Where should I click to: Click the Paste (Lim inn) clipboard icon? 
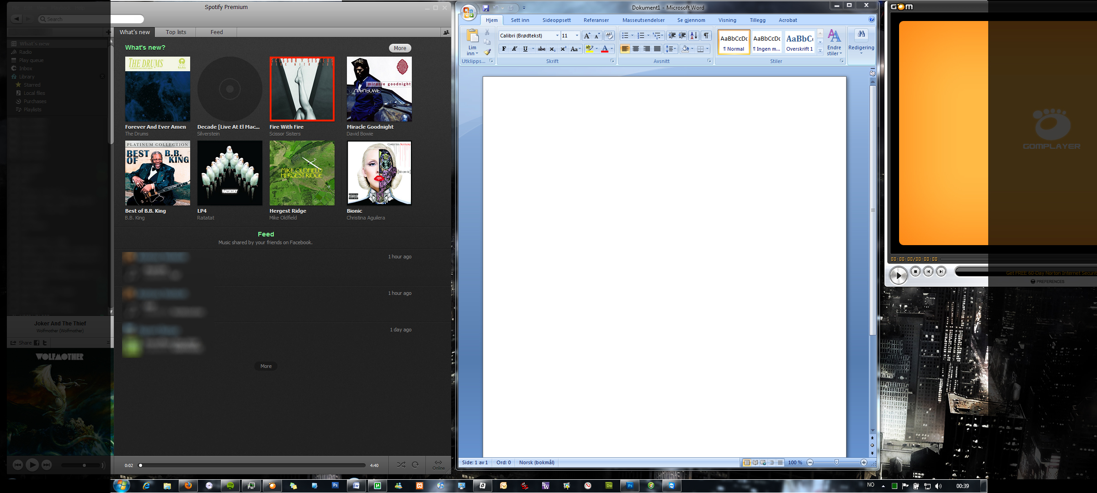point(472,36)
